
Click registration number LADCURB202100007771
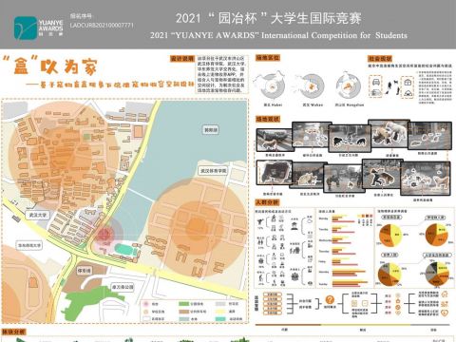102,25
